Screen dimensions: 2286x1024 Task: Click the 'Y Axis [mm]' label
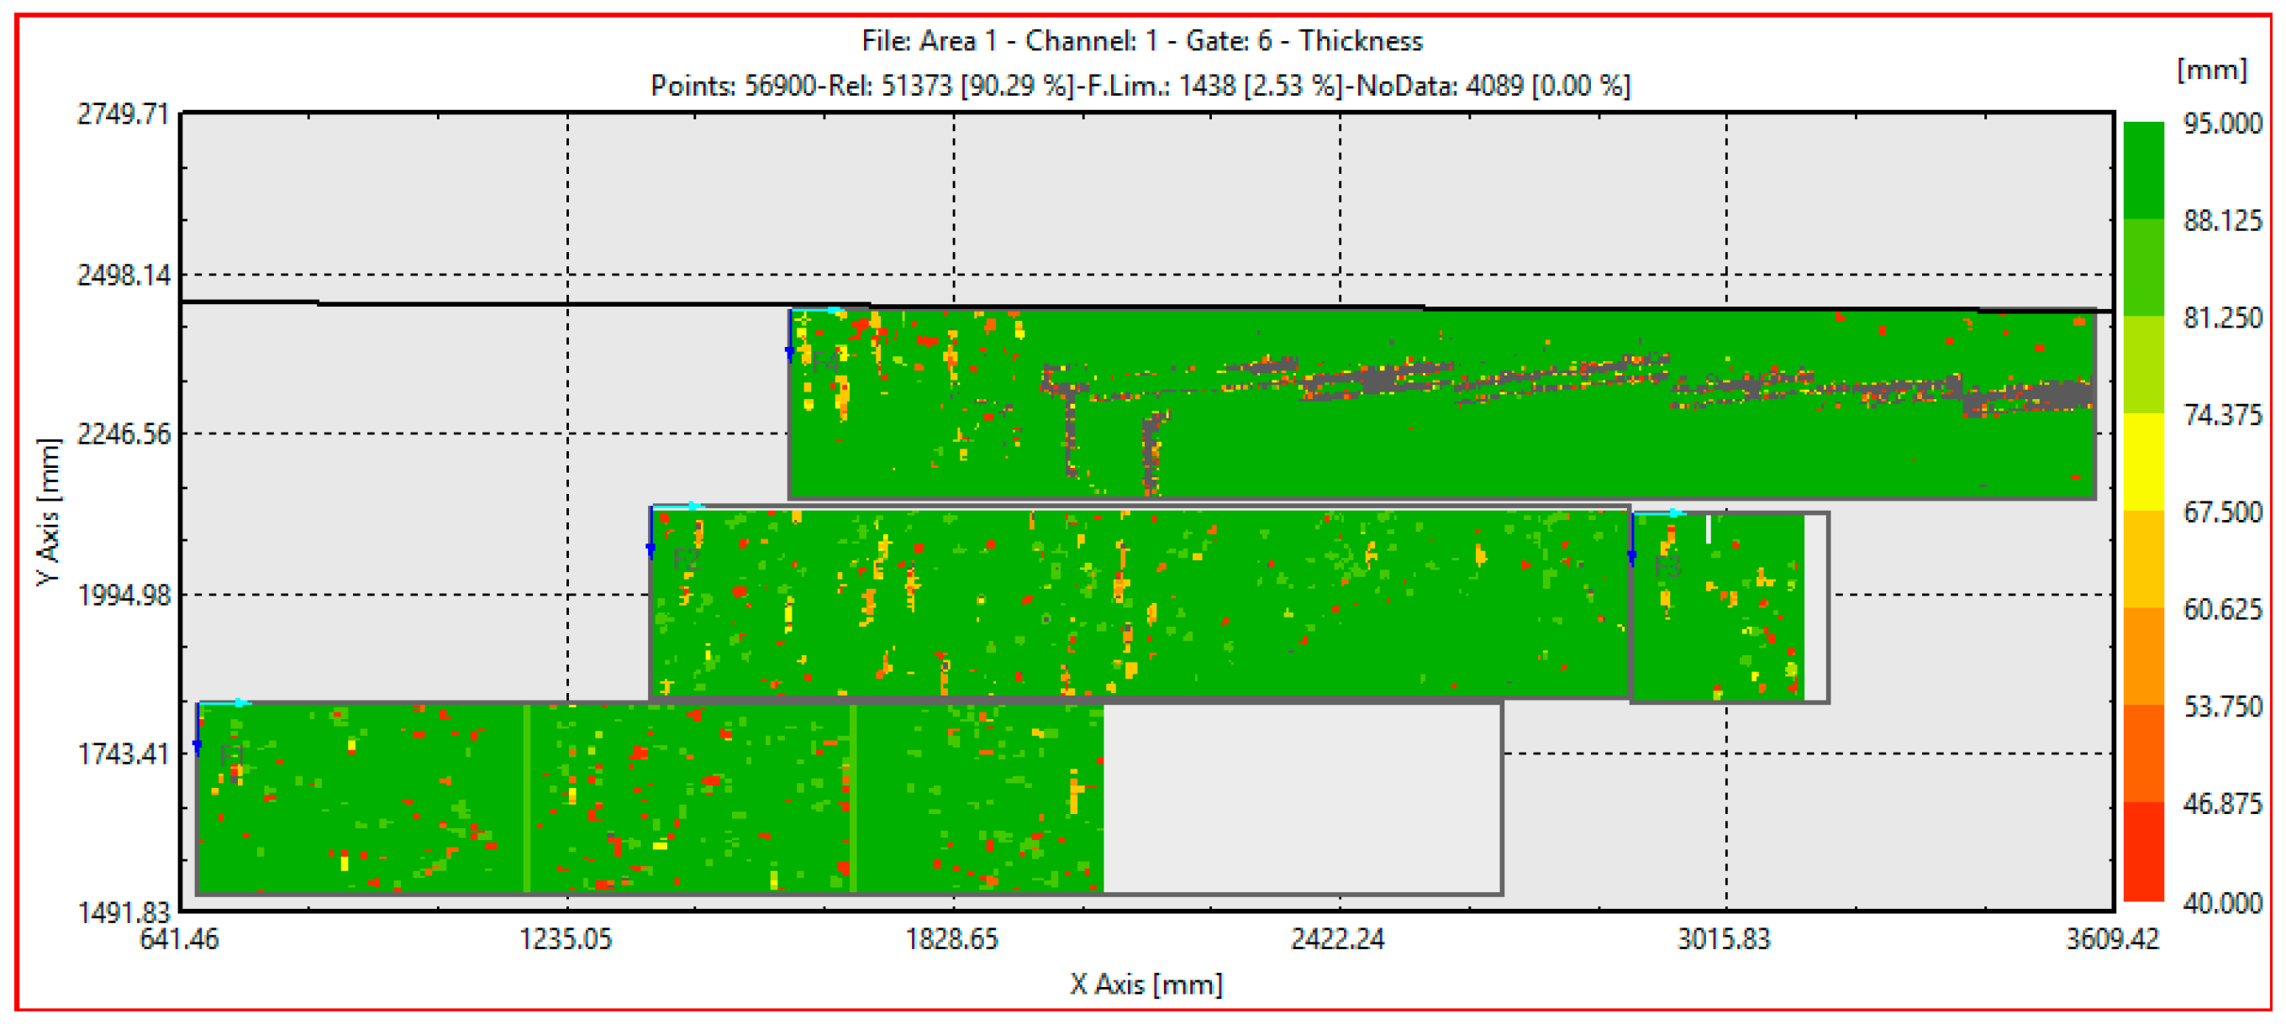click(x=50, y=512)
